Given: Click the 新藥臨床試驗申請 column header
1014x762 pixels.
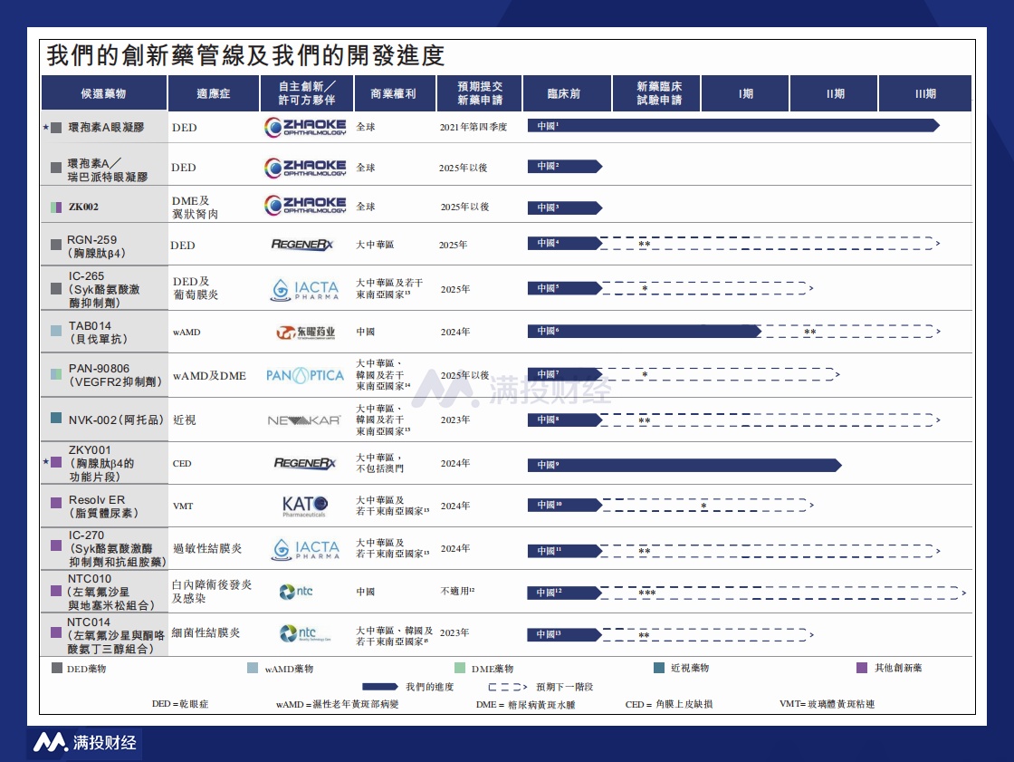Looking at the screenshot, I should (x=659, y=93).
